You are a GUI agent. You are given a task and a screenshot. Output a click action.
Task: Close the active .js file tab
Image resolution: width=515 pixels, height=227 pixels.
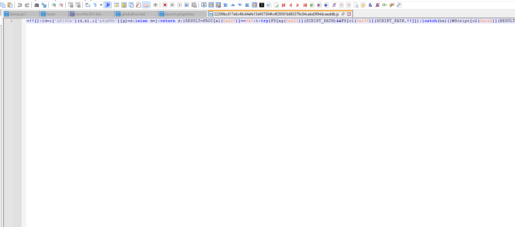click(x=349, y=14)
